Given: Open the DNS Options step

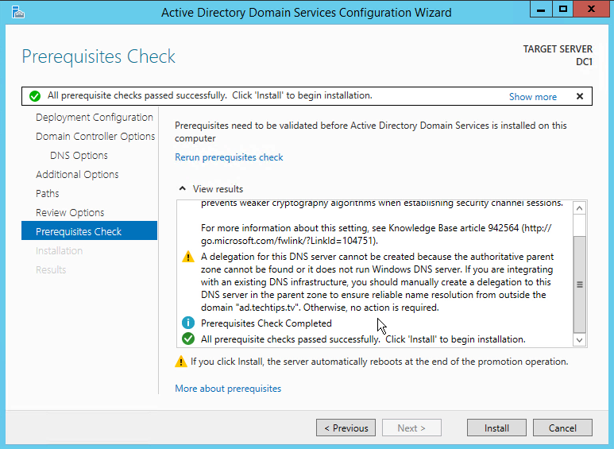Looking at the screenshot, I should click(79, 156).
